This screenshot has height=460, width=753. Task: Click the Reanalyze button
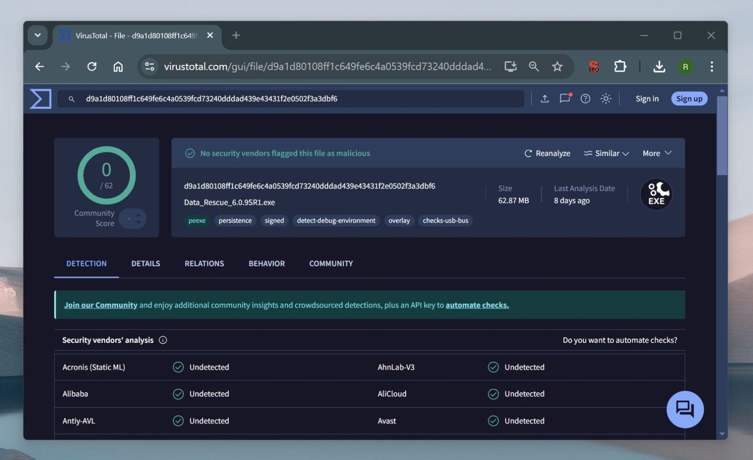(547, 153)
